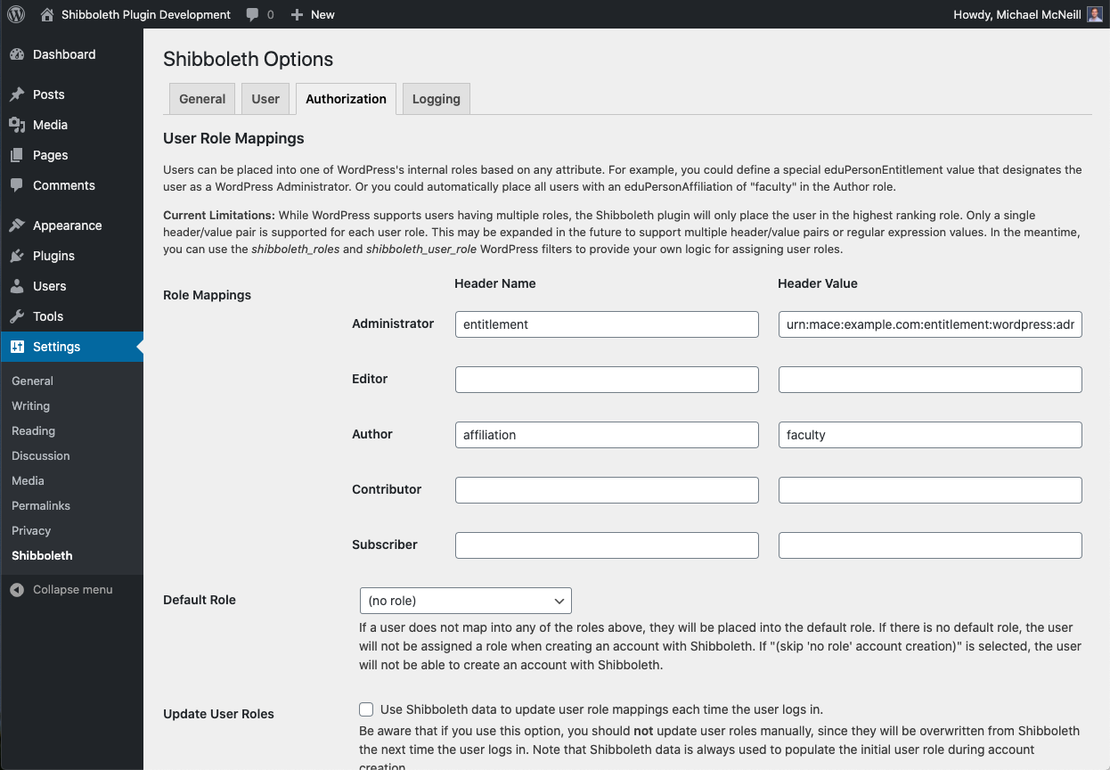Open Permalinks settings submenu link
The image size is (1110, 770).
pos(41,505)
